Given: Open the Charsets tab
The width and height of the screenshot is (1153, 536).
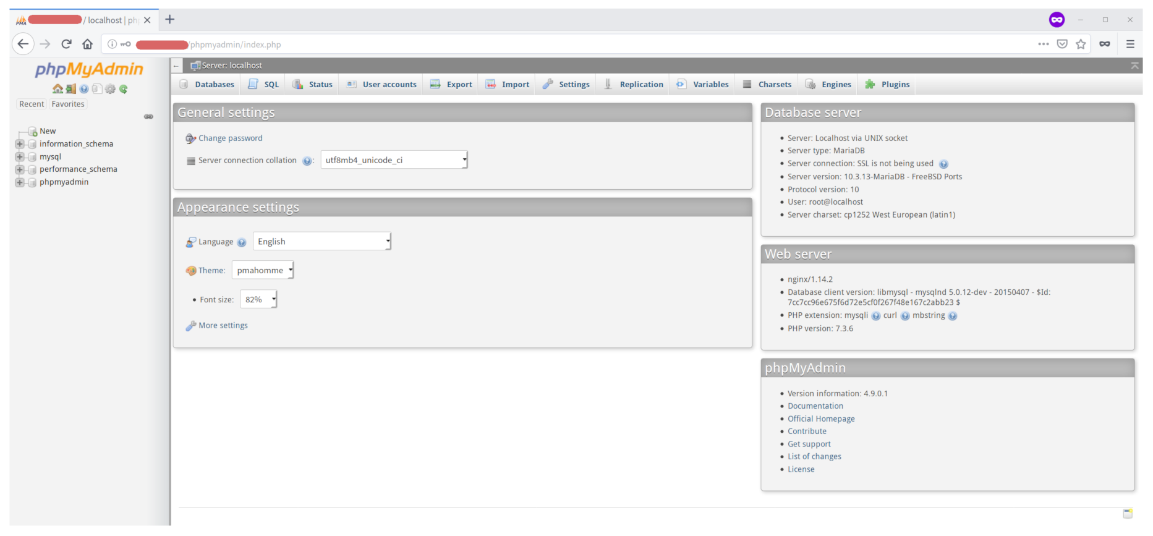Looking at the screenshot, I should [x=767, y=85].
